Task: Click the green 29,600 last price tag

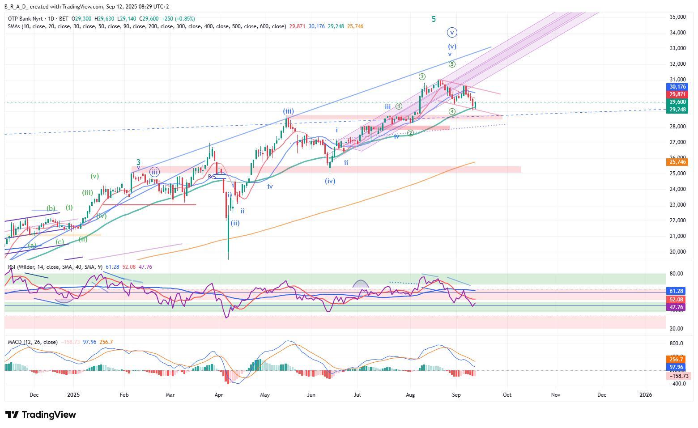Action: click(x=677, y=102)
